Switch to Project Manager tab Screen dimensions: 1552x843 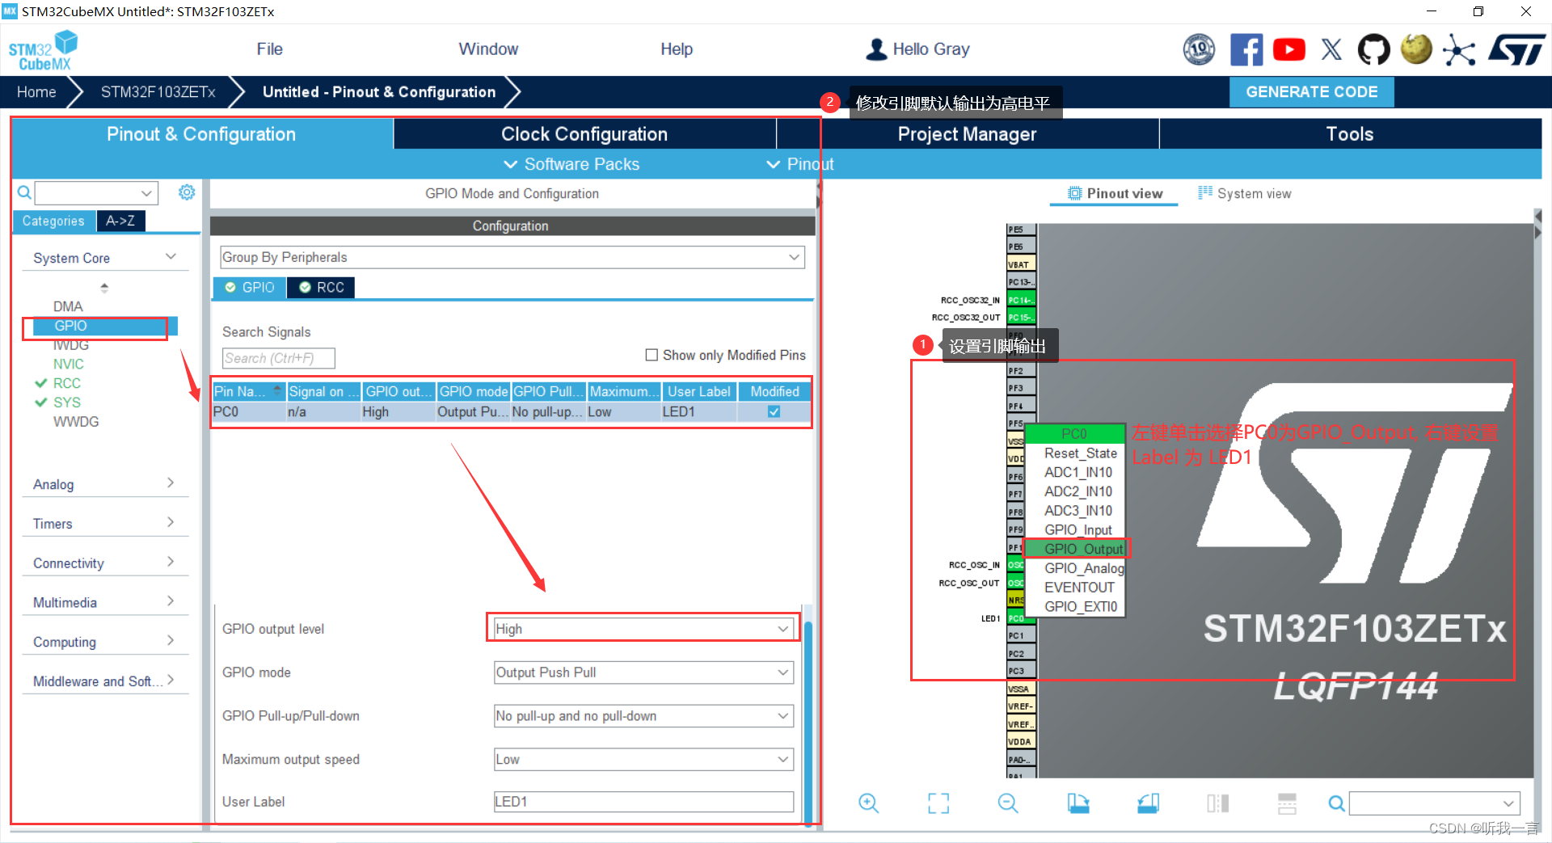(967, 134)
